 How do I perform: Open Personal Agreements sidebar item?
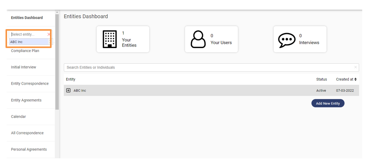point(29,150)
